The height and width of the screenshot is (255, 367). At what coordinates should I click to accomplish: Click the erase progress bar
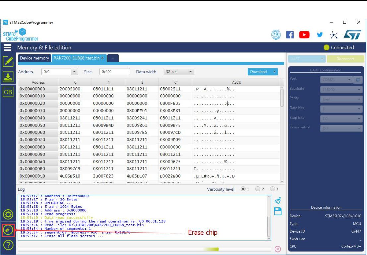coord(144,249)
